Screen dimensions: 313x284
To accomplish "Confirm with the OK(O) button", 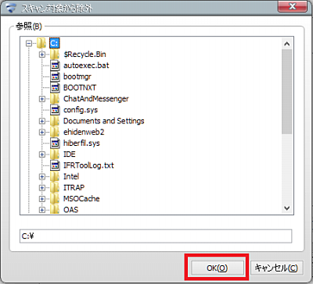I will point(218,268).
